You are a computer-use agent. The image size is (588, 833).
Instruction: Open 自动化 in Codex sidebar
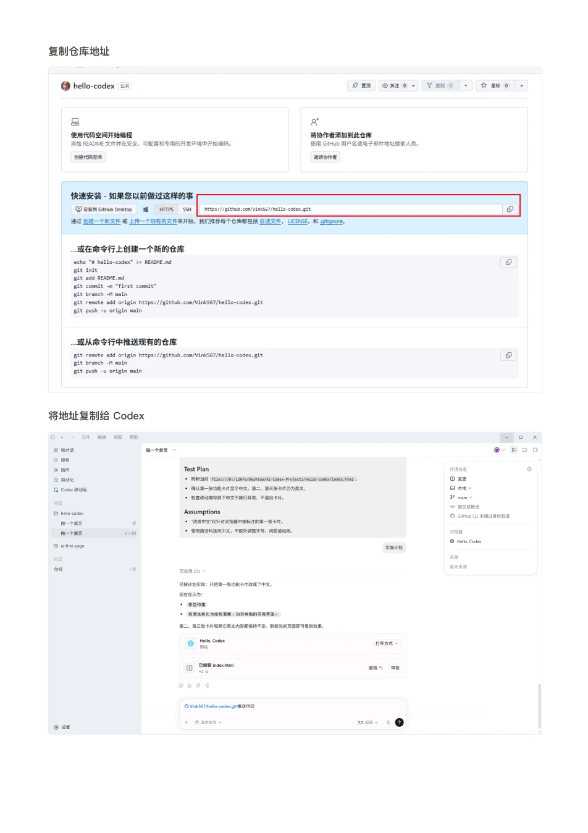tap(64, 480)
